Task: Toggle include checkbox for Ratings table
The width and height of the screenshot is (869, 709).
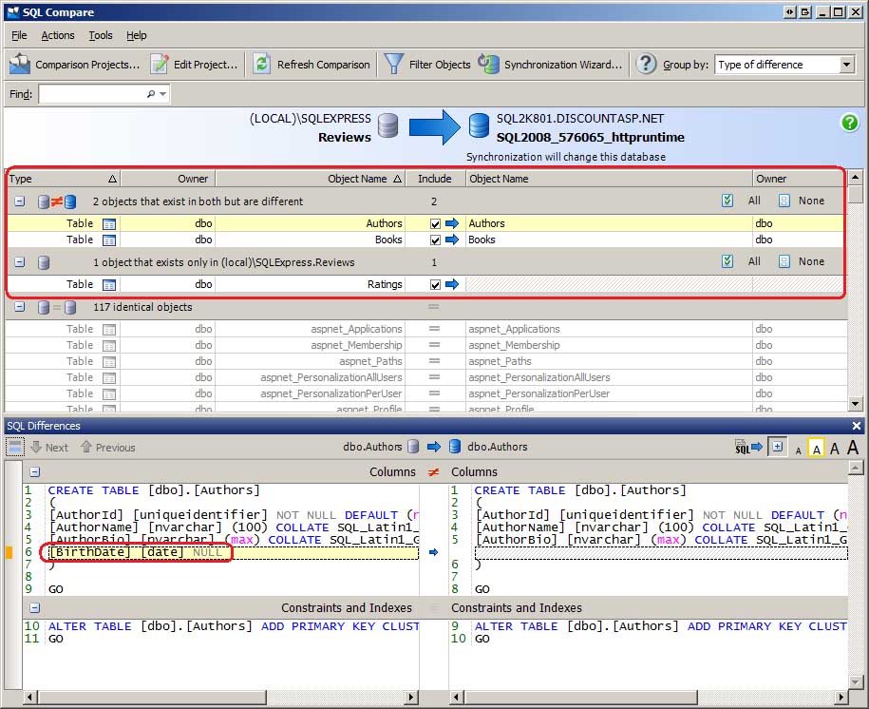Action: 435,285
